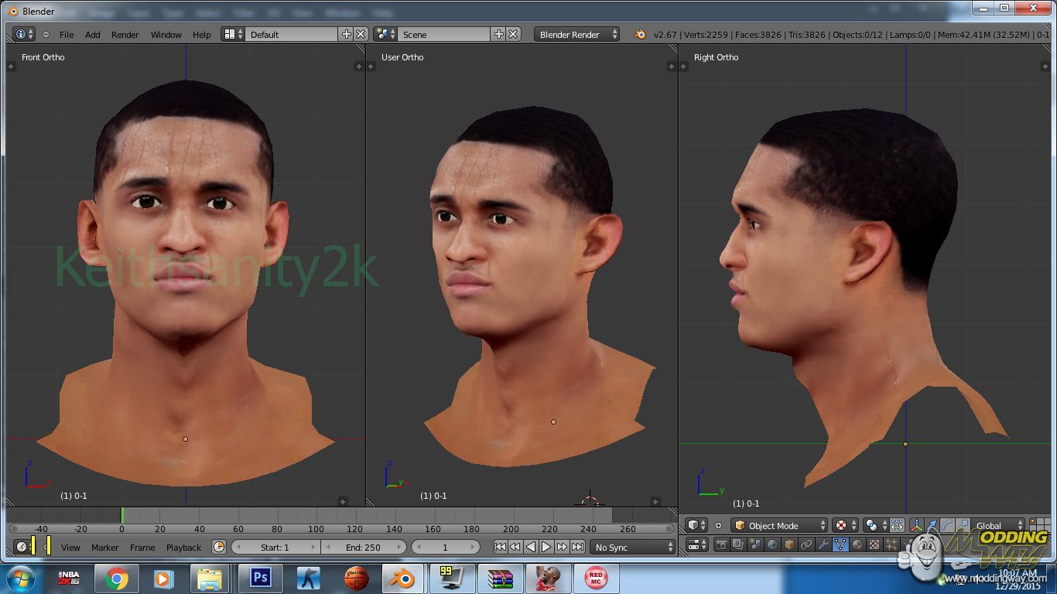Open the Modifiers wrench properties tab

point(823,544)
